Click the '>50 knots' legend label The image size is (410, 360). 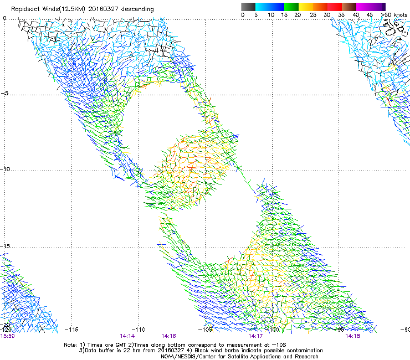[394, 15]
